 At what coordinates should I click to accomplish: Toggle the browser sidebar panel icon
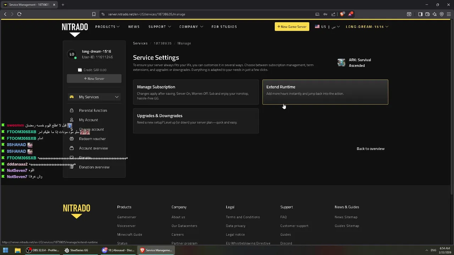pyautogui.click(x=420, y=14)
